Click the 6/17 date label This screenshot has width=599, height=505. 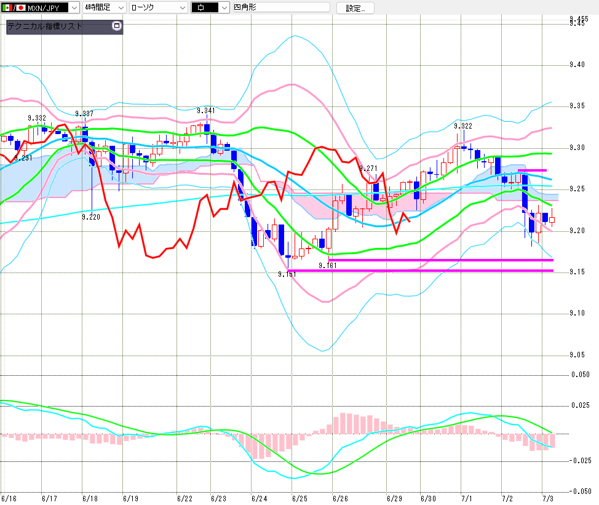[49, 499]
